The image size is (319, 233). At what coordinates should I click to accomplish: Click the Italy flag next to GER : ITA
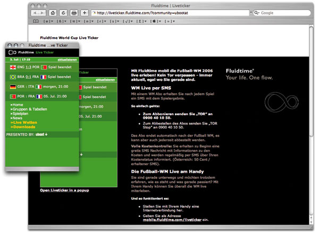coord(38,87)
